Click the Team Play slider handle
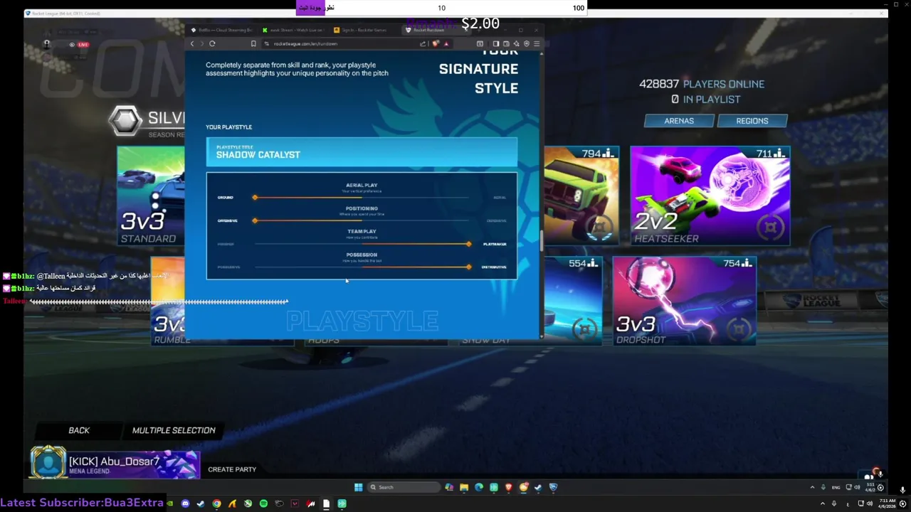This screenshot has height=512, width=911. pos(469,244)
